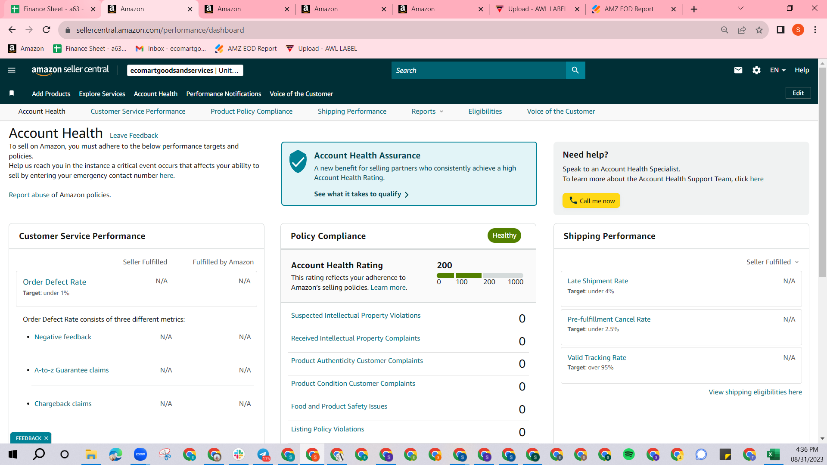This screenshot has width=827, height=465.
Task: Reload the current page
Action: tap(47, 30)
